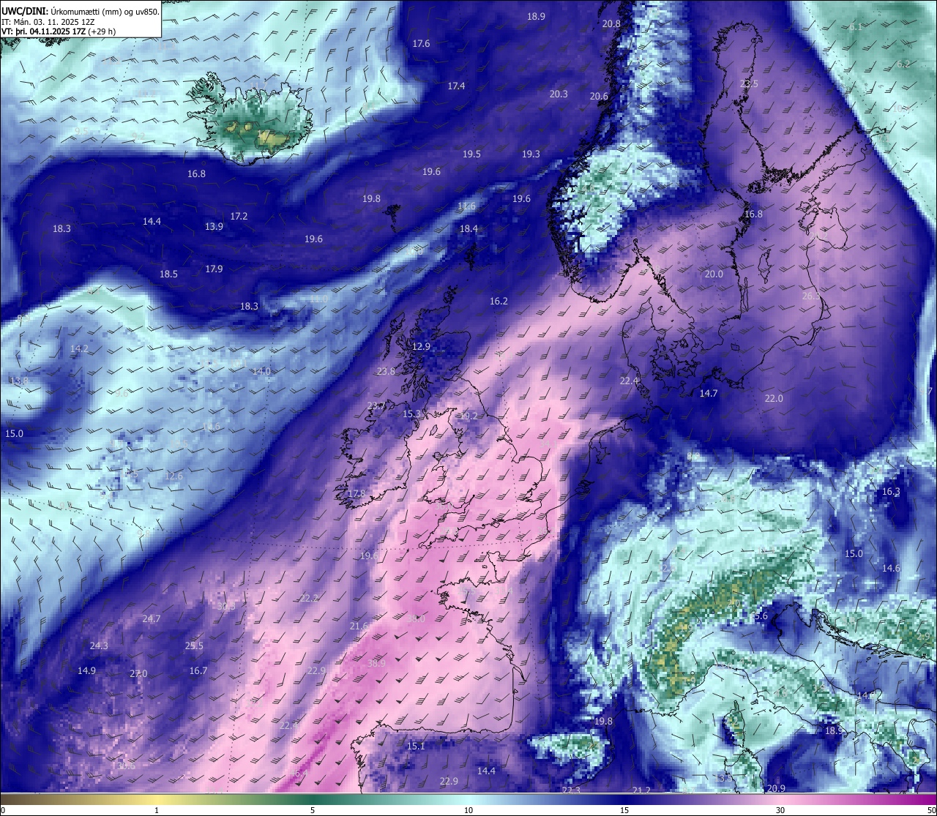Click the '5' tick on the color scale
The width and height of the screenshot is (937, 816).
coord(313,810)
